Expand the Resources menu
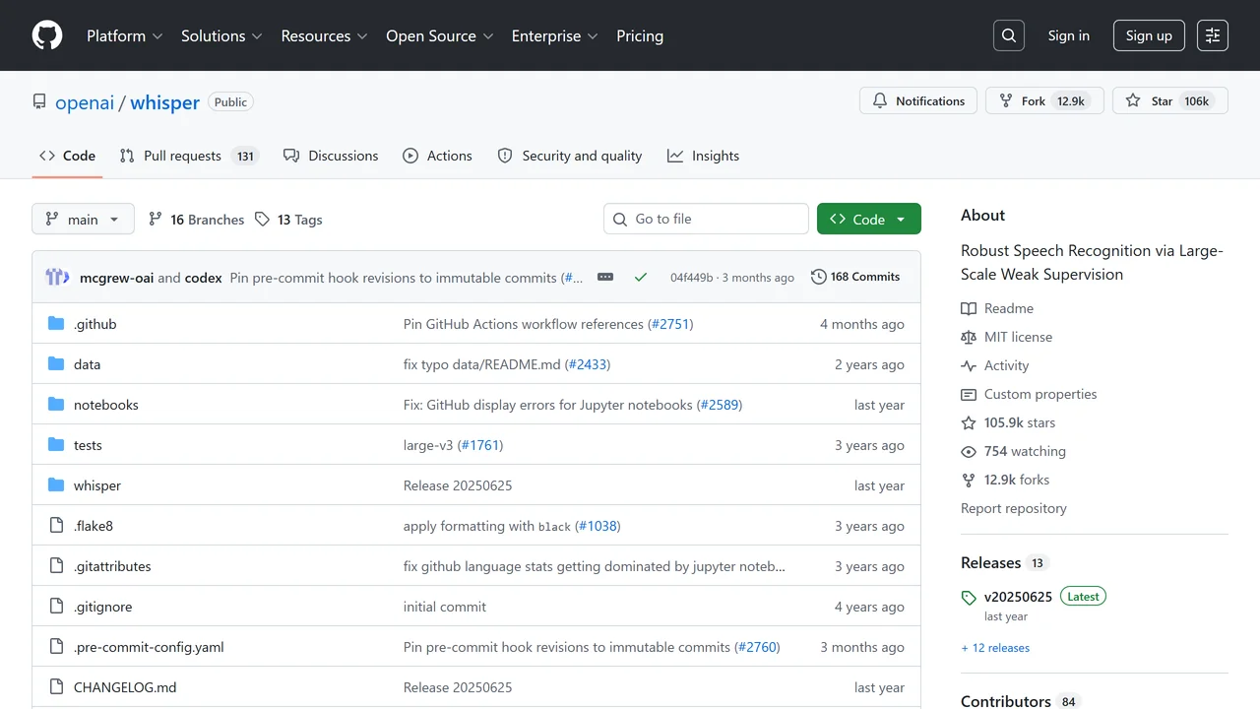The height and width of the screenshot is (709, 1260). [324, 35]
